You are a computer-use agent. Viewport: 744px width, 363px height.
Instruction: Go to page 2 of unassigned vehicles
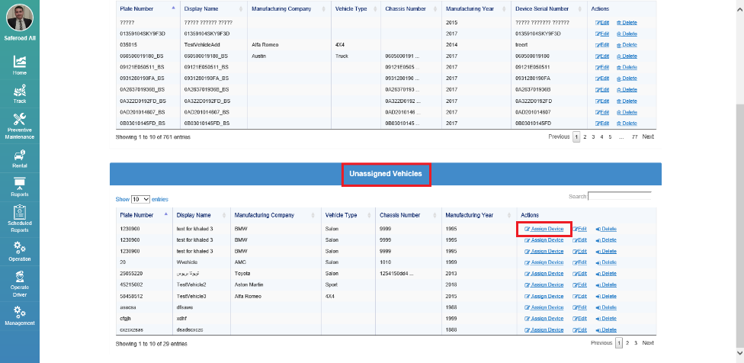click(627, 343)
